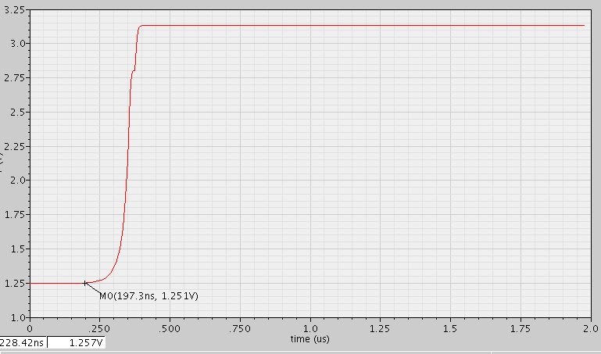Click the M0(197.3ns, 1.251V) marker label
This screenshot has height=354, width=601.
148,296
